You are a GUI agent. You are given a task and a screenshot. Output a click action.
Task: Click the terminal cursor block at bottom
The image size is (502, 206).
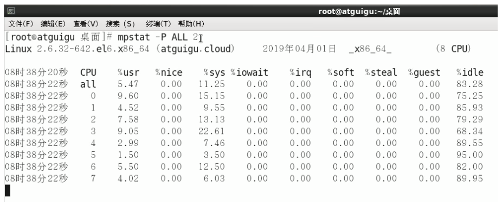pyautogui.click(x=8, y=190)
